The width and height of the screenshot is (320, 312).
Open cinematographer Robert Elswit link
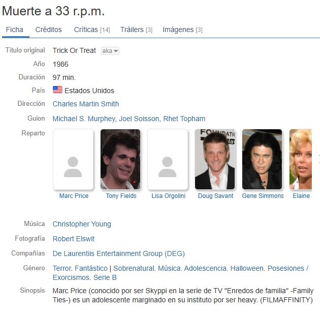(74, 239)
